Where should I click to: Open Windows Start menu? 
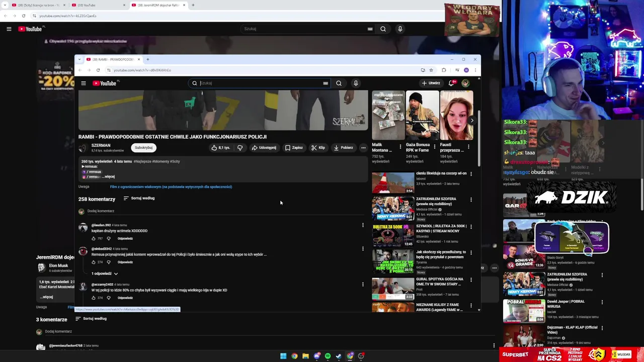point(283,356)
